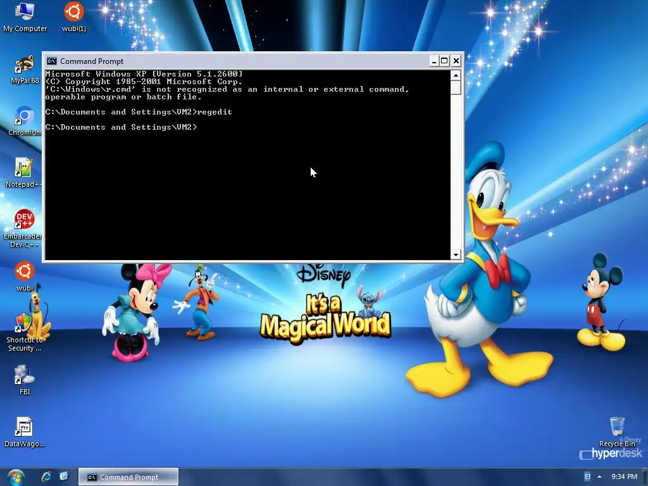This screenshot has width=648, height=486.
Task: Click the El language indicator in tray
Action: [x=587, y=477]
